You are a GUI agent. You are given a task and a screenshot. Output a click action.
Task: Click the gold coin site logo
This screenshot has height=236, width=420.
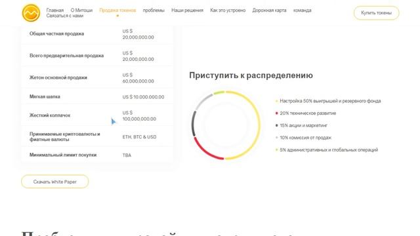tap(31, 13)
